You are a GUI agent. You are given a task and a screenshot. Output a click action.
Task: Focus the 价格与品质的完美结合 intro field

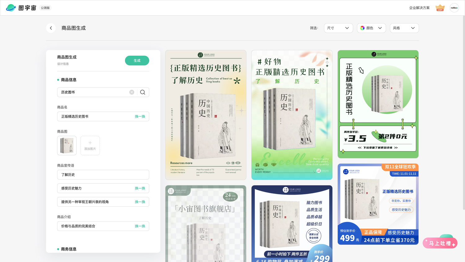pyautogui.click(x=103, y=226)
